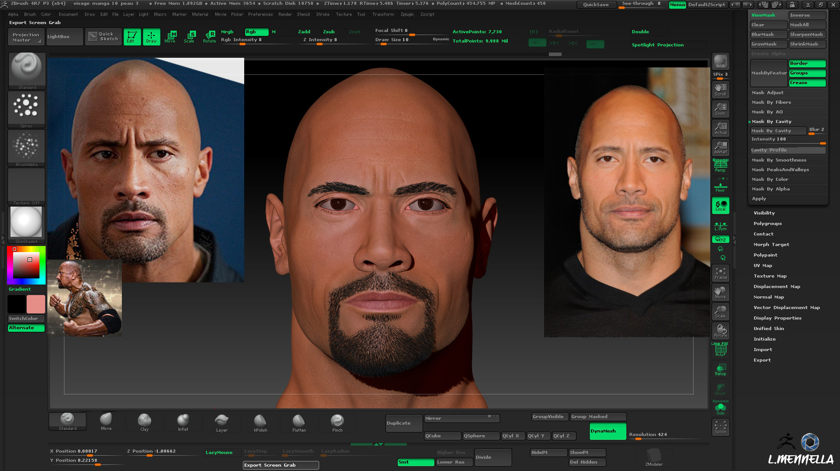Open the Brush menu
The height and width of the screenshot is (471, 840).
click(30, 14)
